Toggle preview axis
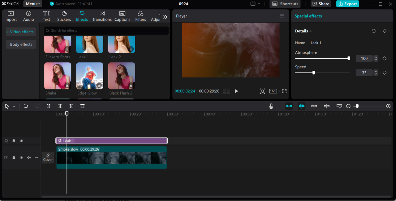 tap(326, 106)
